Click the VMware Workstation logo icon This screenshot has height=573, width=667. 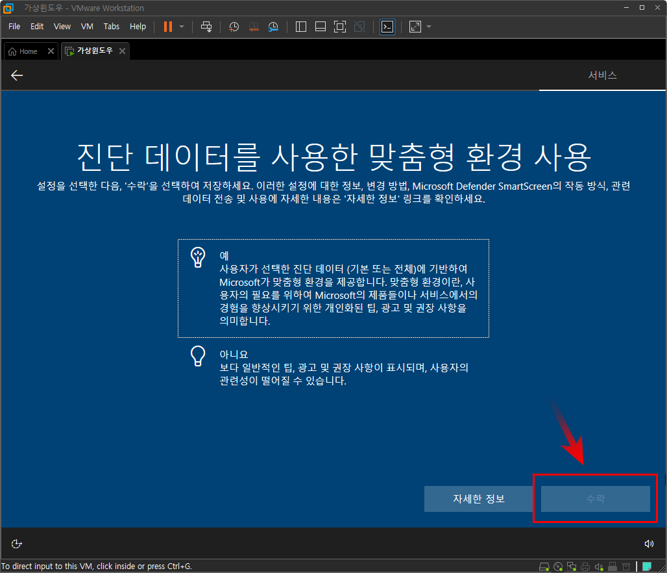click(x=8, y=8)
